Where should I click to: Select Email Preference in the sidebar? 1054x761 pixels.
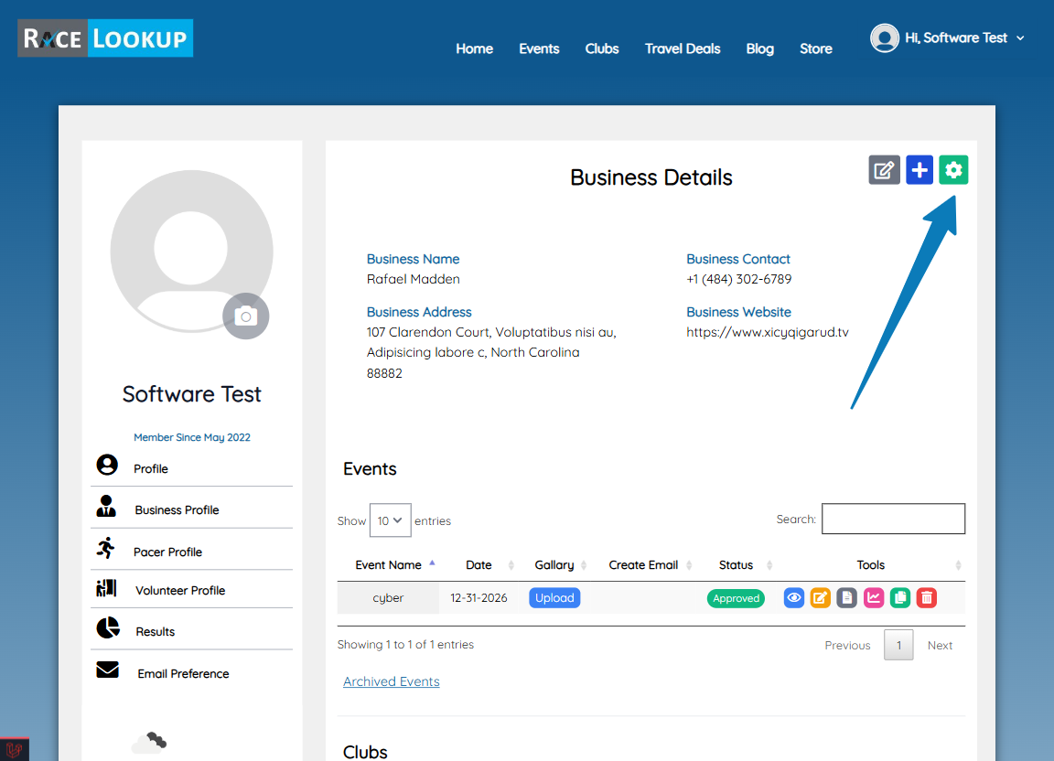click(x=183, y=673)
